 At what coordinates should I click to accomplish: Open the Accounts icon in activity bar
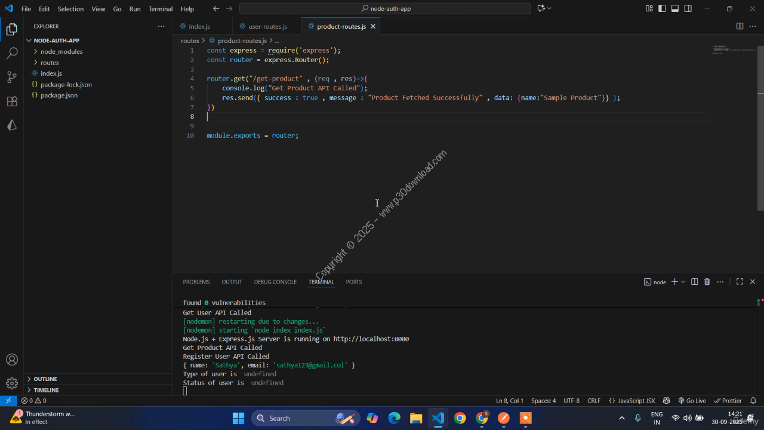12,360
